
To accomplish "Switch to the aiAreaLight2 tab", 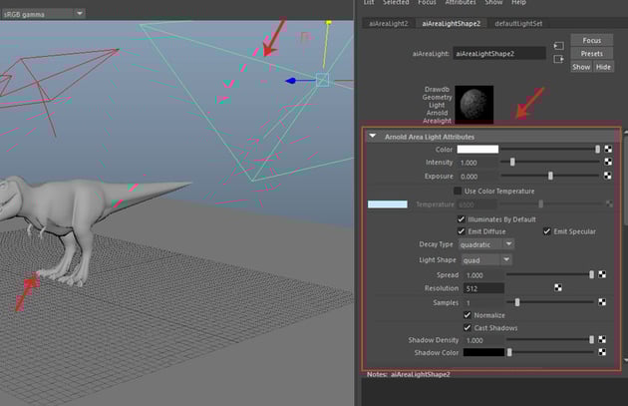I will pyautogui.click(x=390, y=22).
